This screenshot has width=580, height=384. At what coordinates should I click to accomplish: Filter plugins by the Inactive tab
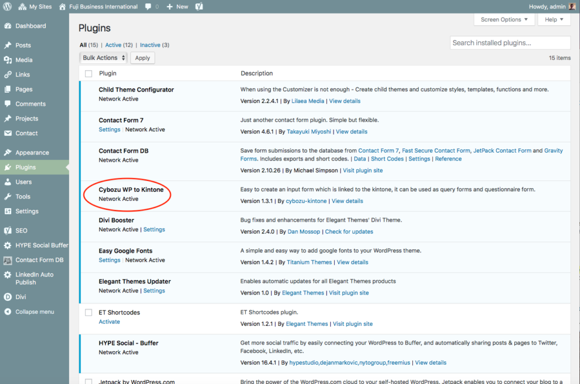(x=150, y=45)
